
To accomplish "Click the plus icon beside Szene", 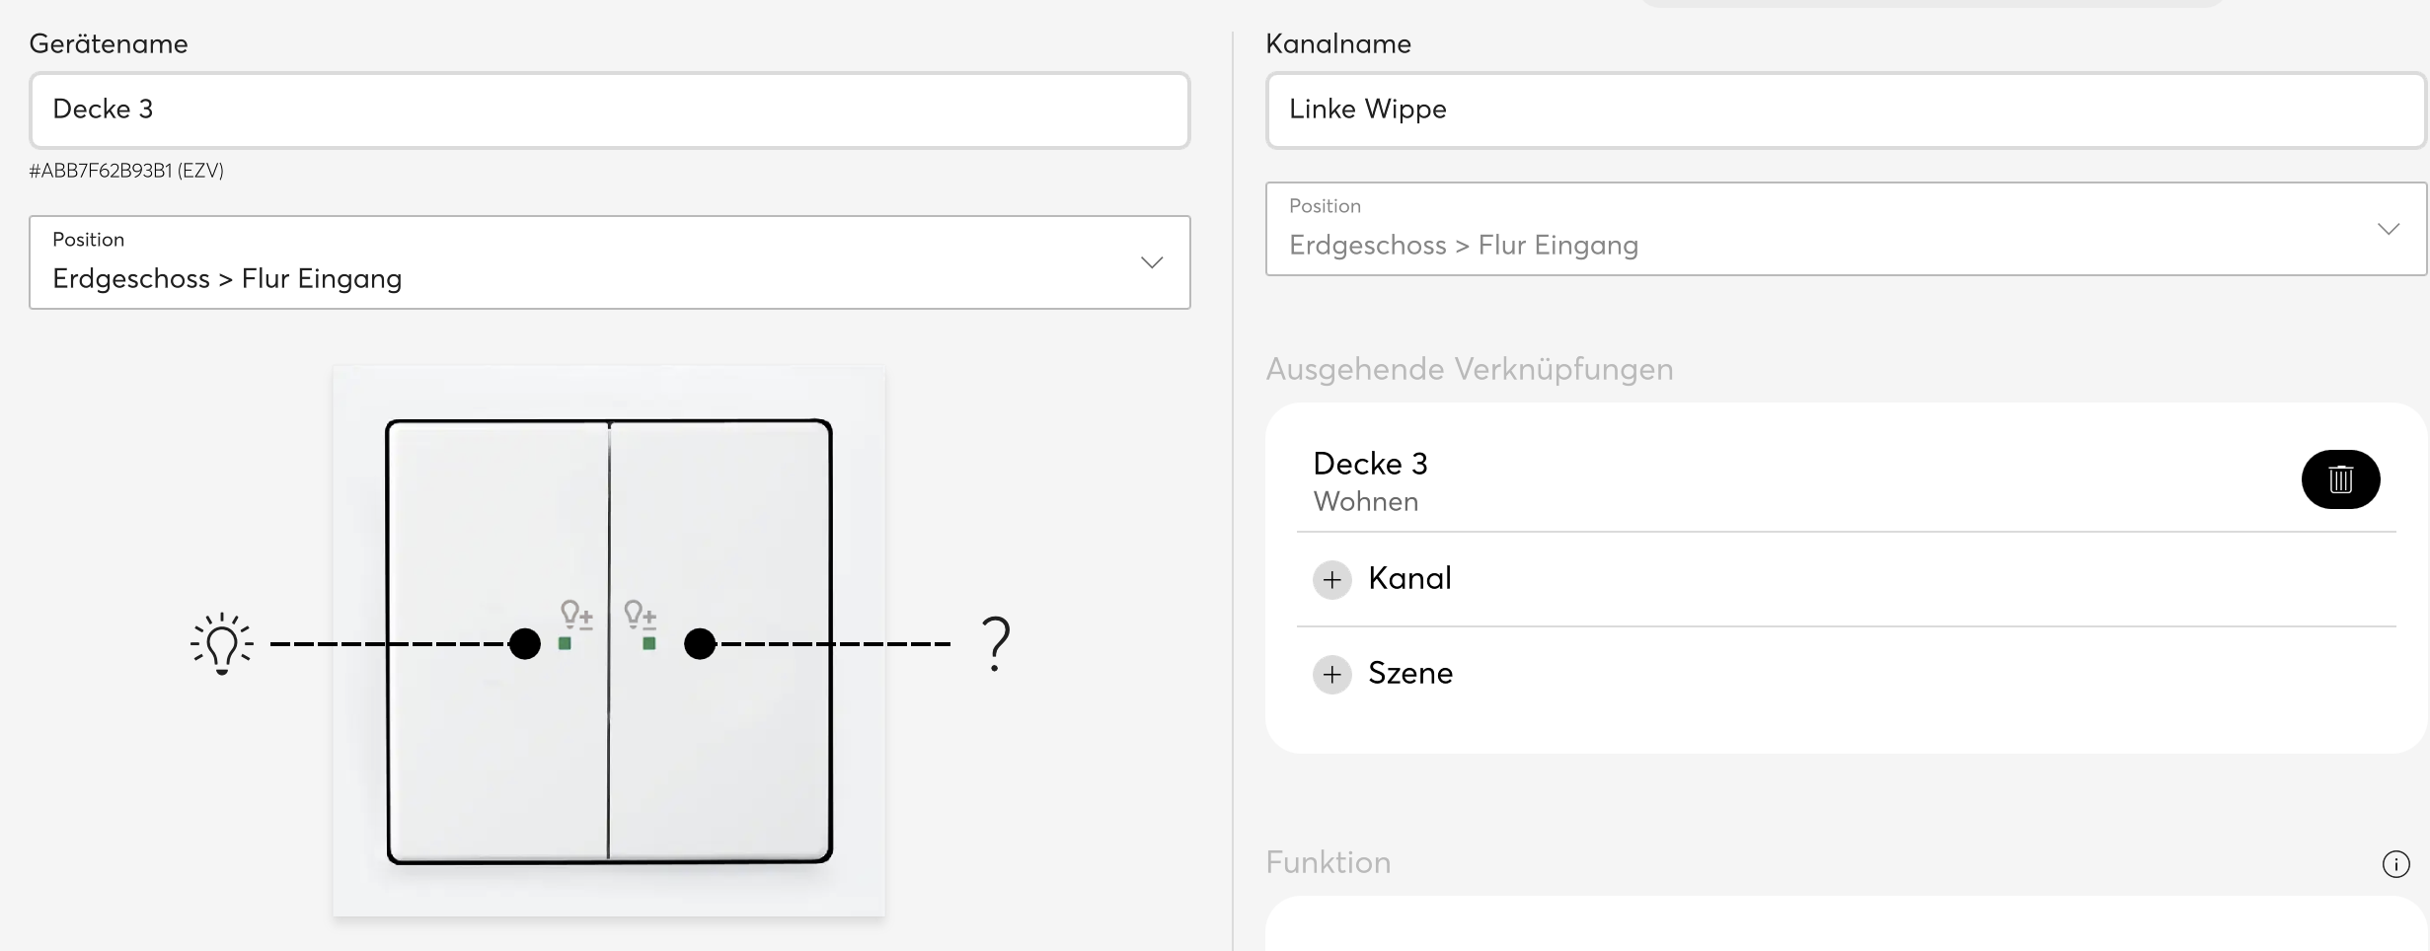I will (1331, 675).
